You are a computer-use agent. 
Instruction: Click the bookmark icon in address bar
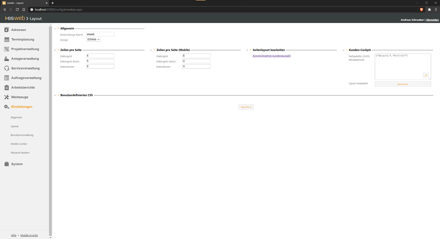pos(24,9)
